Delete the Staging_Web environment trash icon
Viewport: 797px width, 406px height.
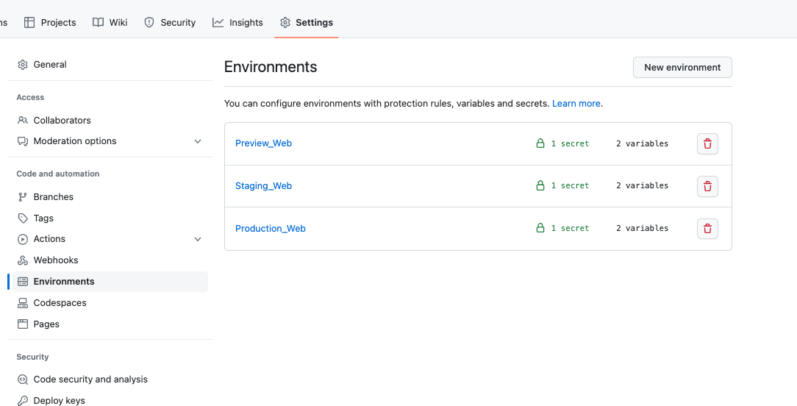coord(707,186)
